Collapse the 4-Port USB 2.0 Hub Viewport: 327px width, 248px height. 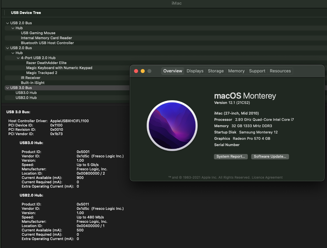(x=18, y=58)
